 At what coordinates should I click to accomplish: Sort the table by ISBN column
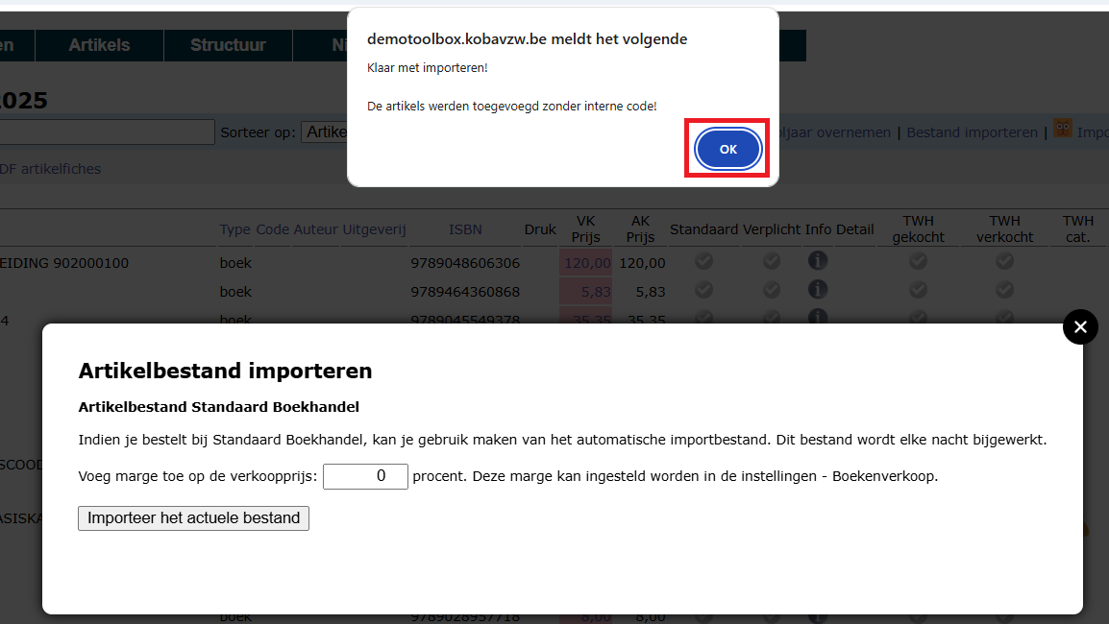tap(465, 229)
